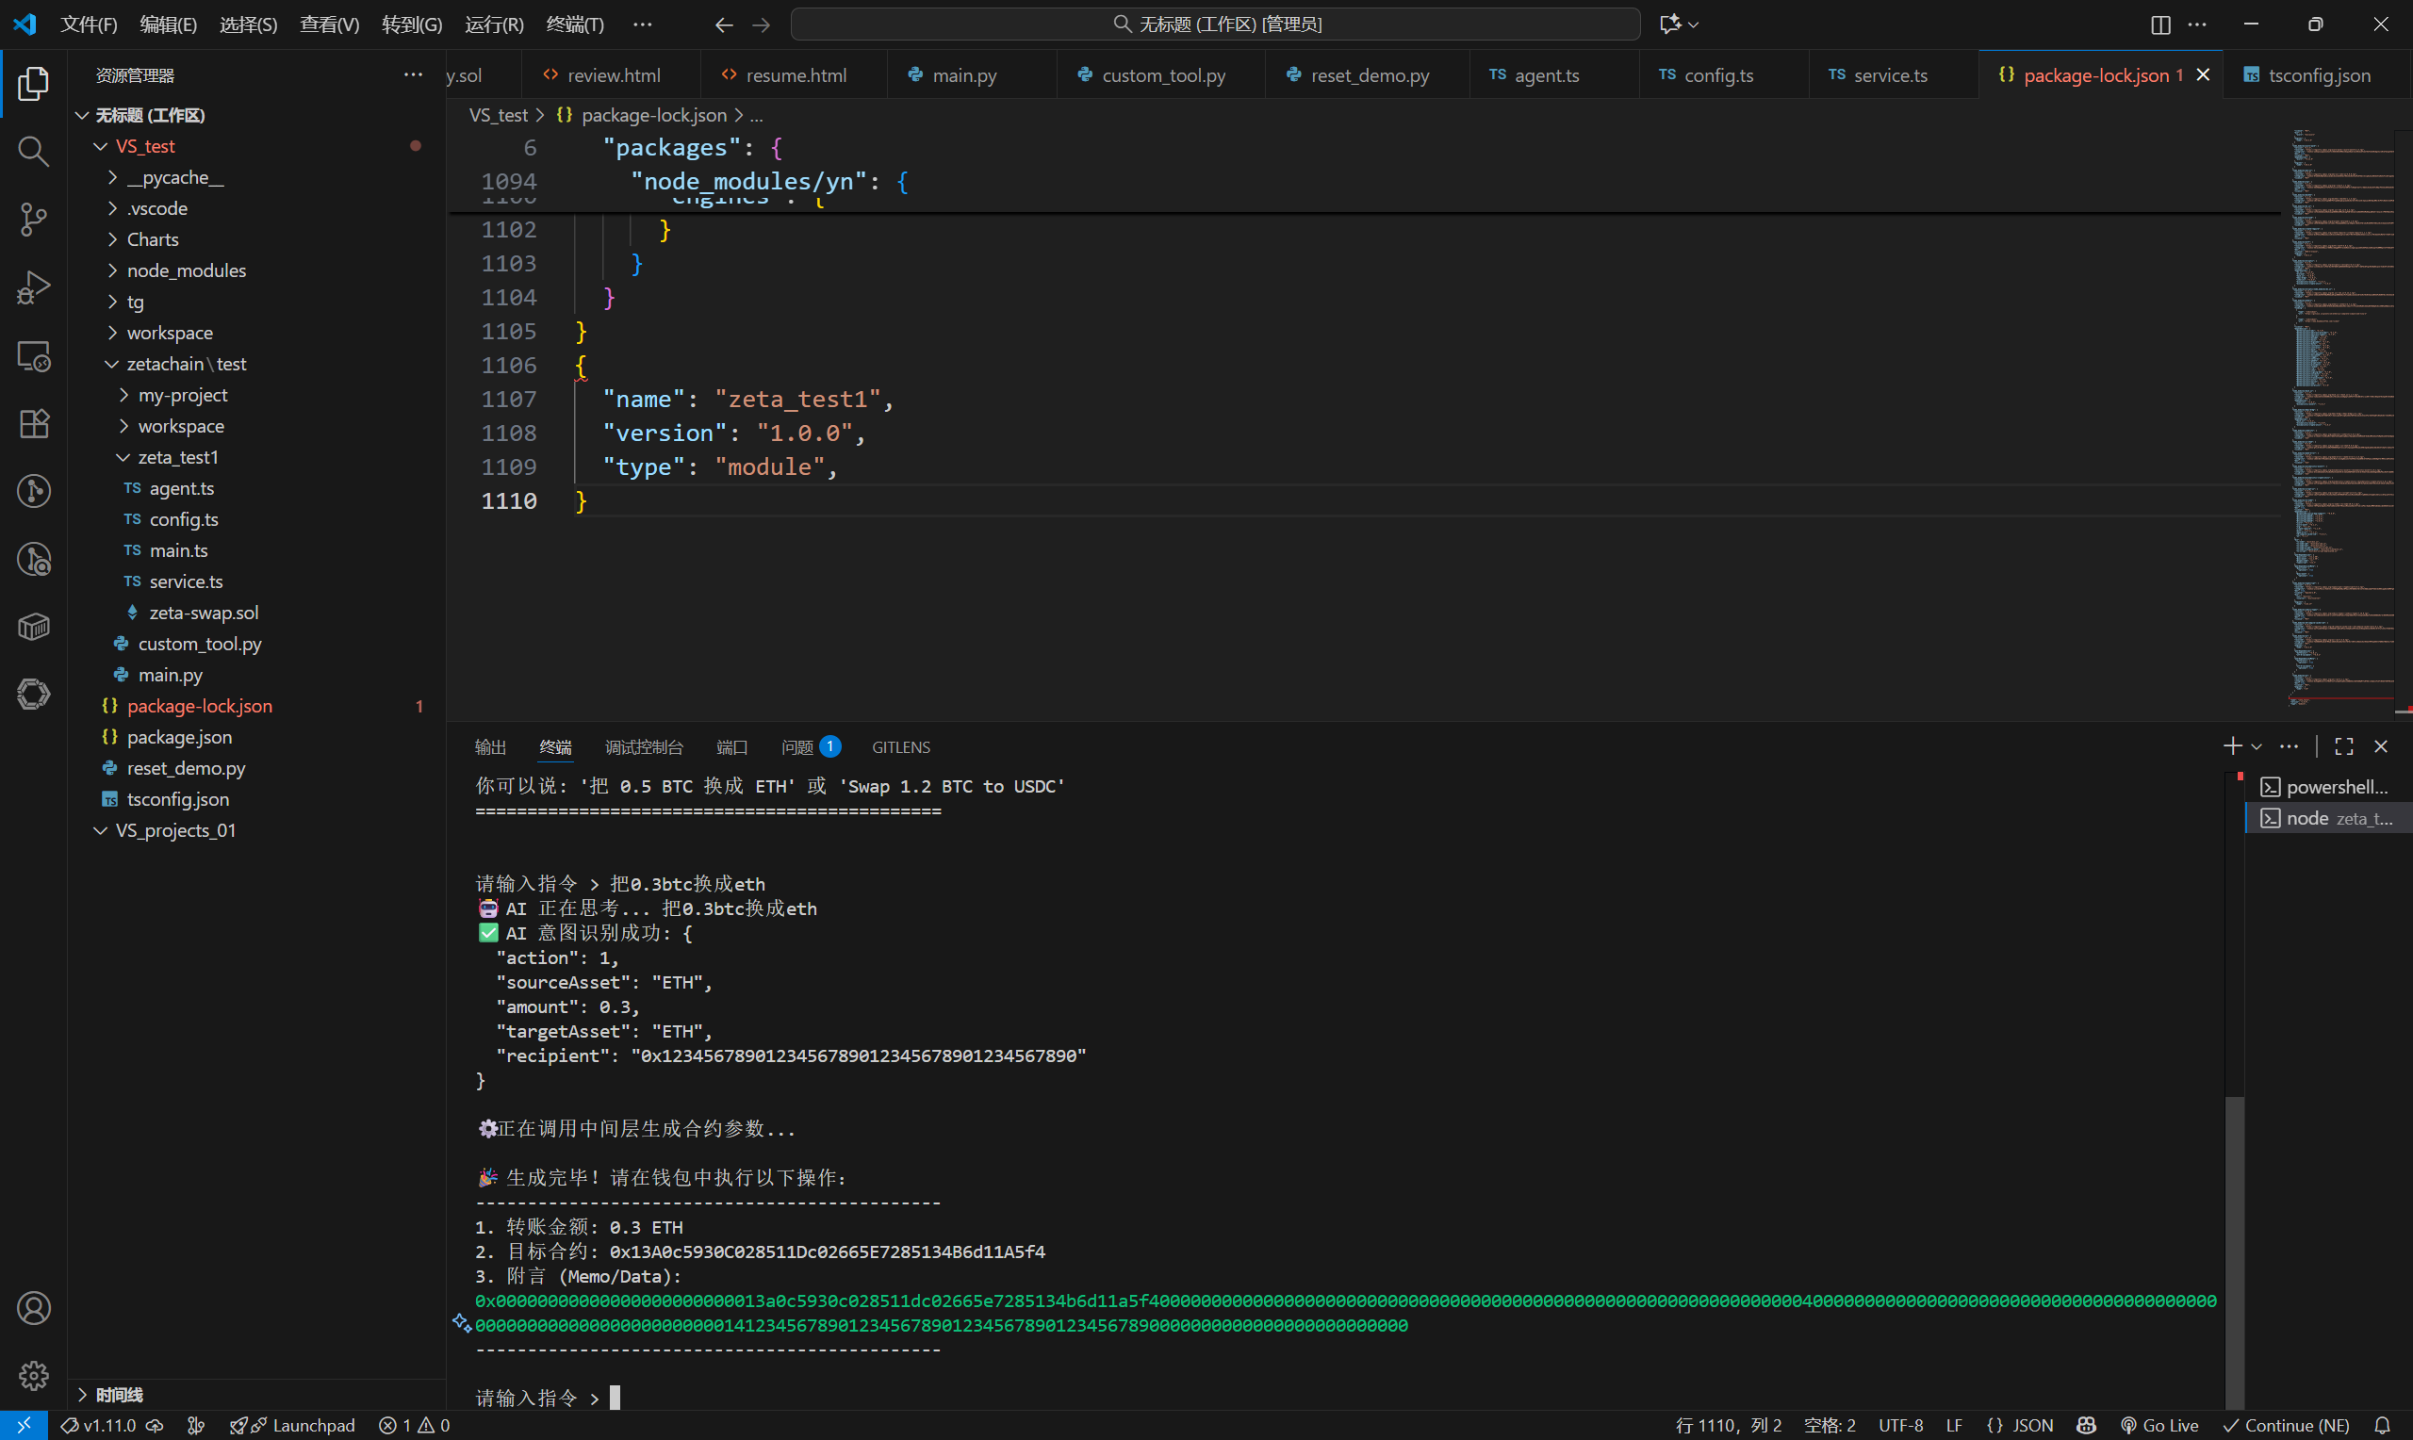Open Source Control view in activity bar

[x=33, y=220]
